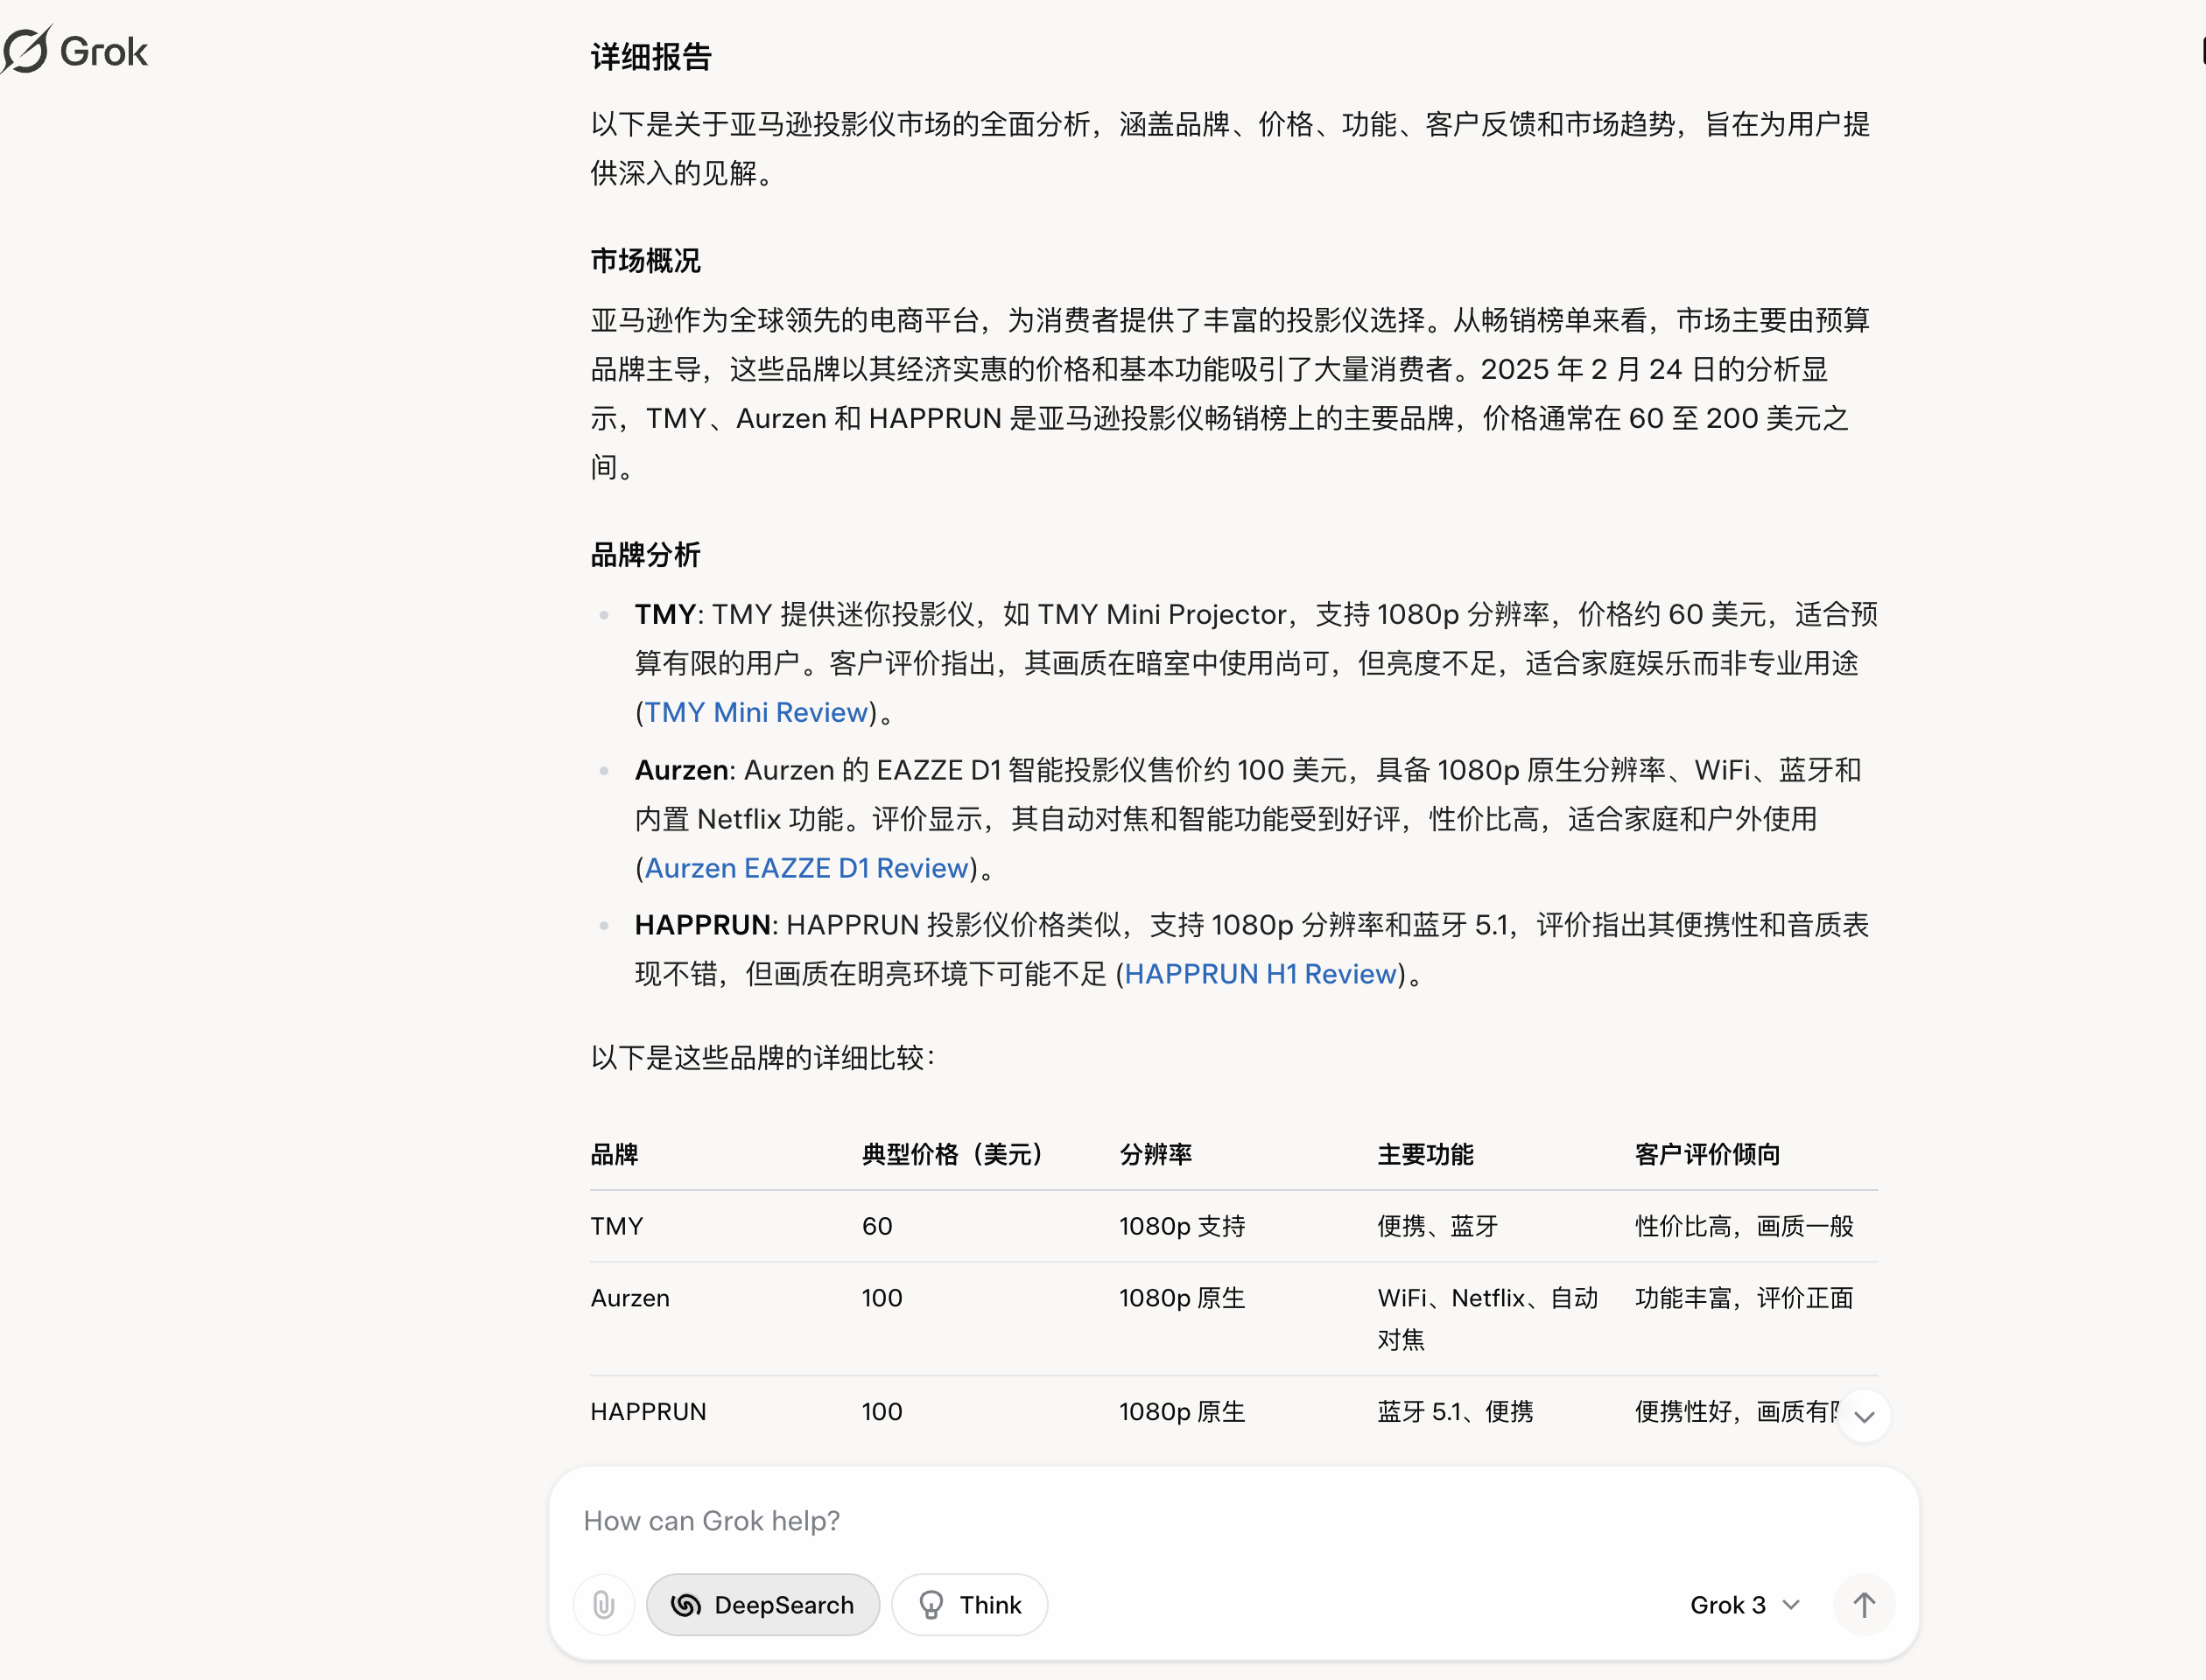Viewport: 2206px width, 1680px height.
Task: Click the bold Aurzen bullet label
Action: [681, 770]
